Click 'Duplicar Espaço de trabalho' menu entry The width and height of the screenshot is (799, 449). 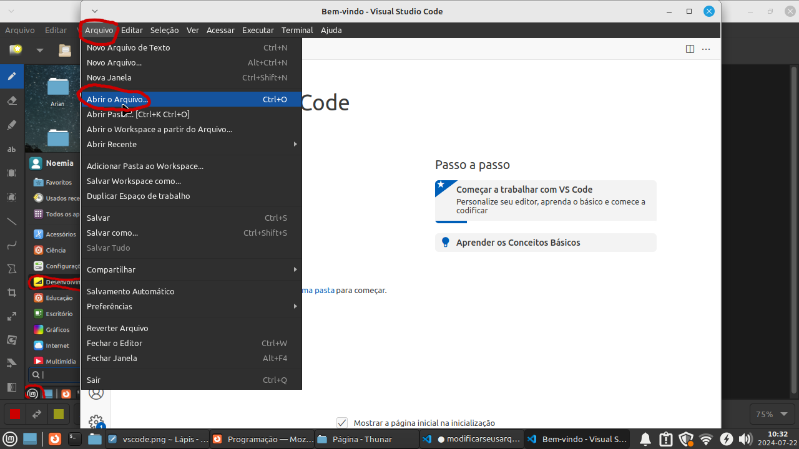point(191,196)
